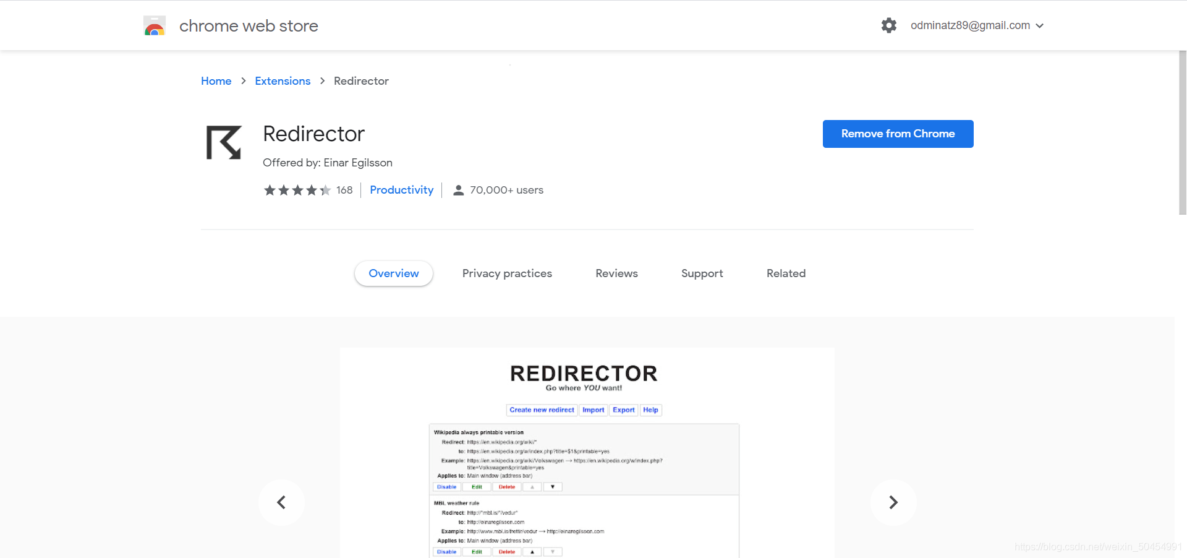
Task: Go to next screenshot with right chevron
Action: click(893, 502)
